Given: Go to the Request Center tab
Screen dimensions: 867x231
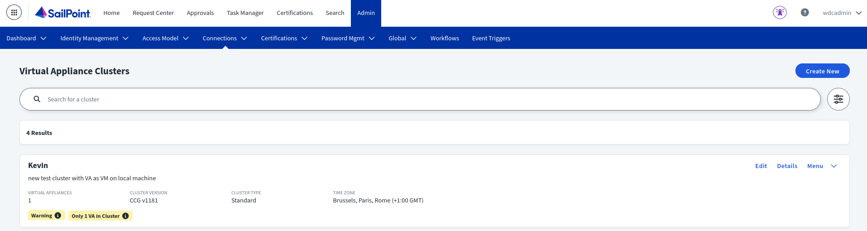Looking at the screenshot, I should 153,13.
